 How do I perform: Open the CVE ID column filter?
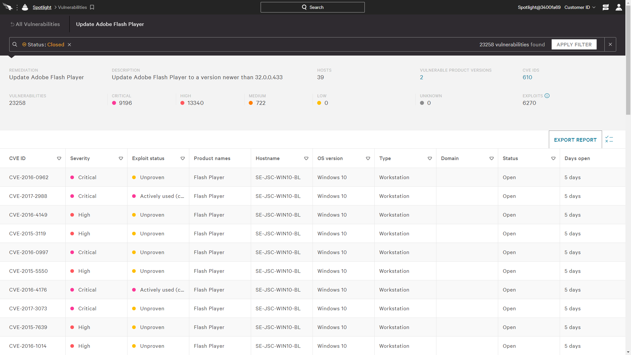point(59,158)
